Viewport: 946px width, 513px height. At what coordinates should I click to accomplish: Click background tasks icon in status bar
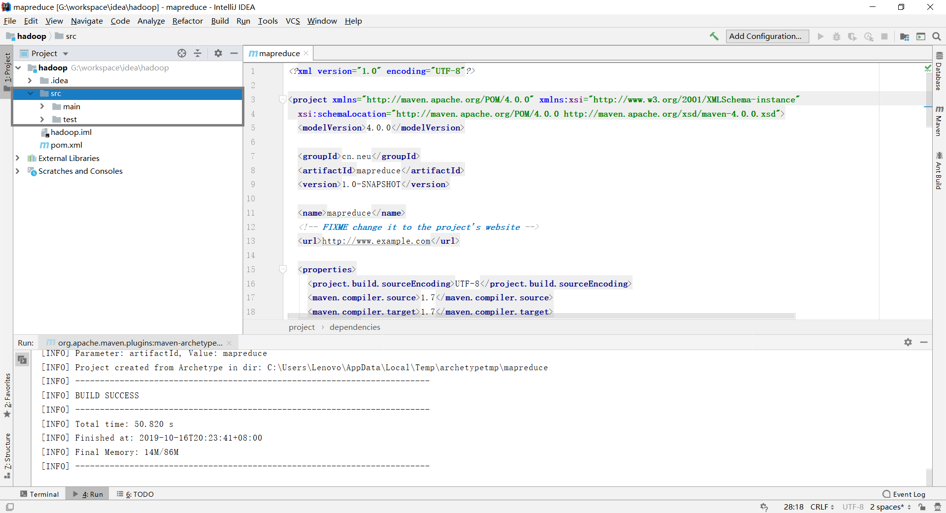[x=764, y=507]
